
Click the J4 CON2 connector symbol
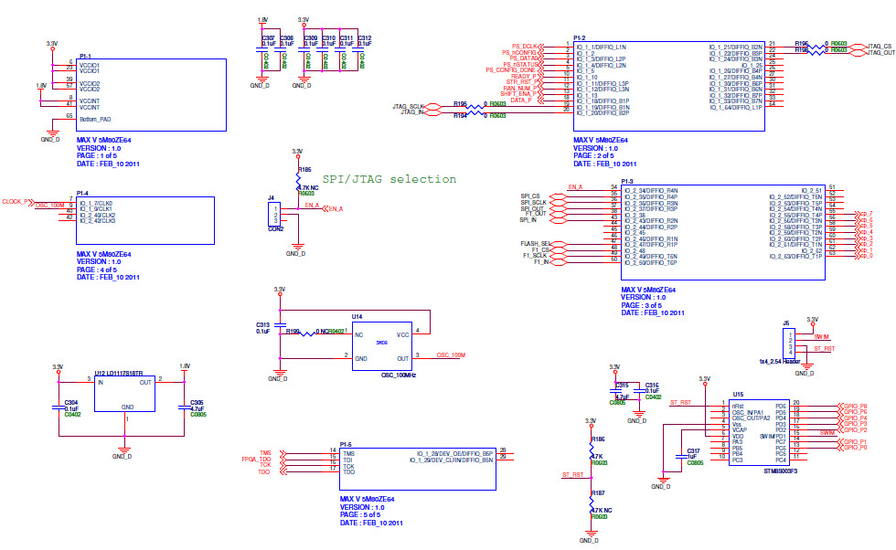coord(275,216)
